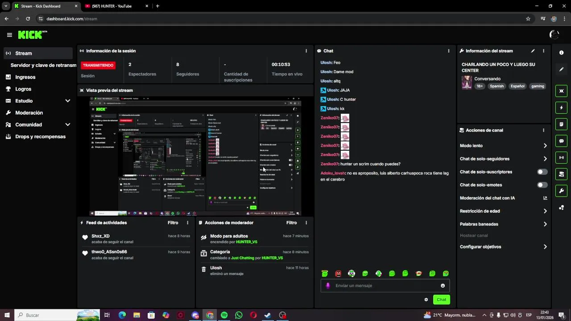
Task: Click the Spanish tag in stream info
Action: (x=497, y=86)
